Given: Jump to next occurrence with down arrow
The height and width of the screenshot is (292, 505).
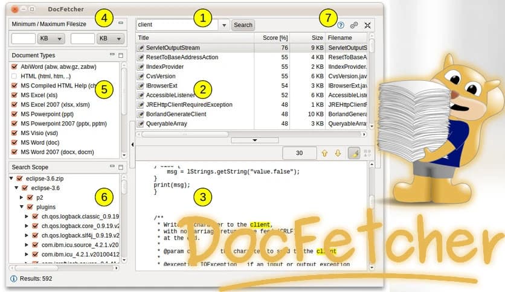Looking at the screenshot, I should click(338, 153).
